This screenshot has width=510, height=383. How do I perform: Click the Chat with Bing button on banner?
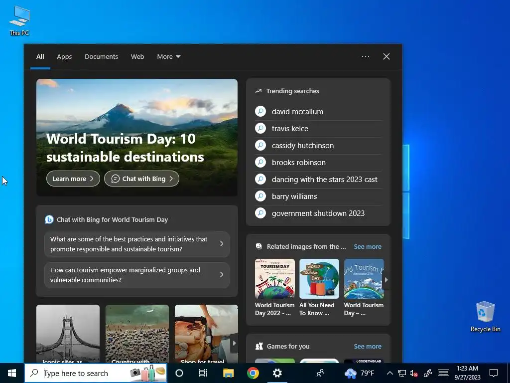coord(141,179)
